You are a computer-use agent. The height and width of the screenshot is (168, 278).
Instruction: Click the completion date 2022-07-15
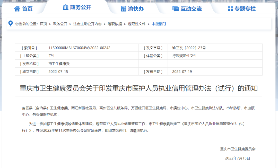58,72
